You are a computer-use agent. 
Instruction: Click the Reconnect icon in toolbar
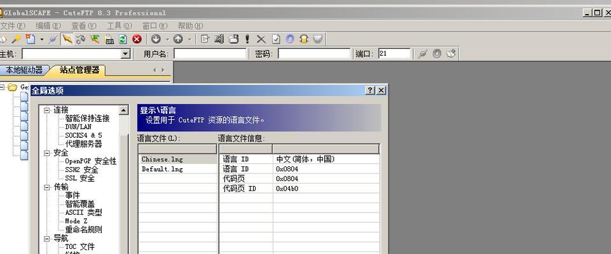pyautogui.click(x=81, y=39)
